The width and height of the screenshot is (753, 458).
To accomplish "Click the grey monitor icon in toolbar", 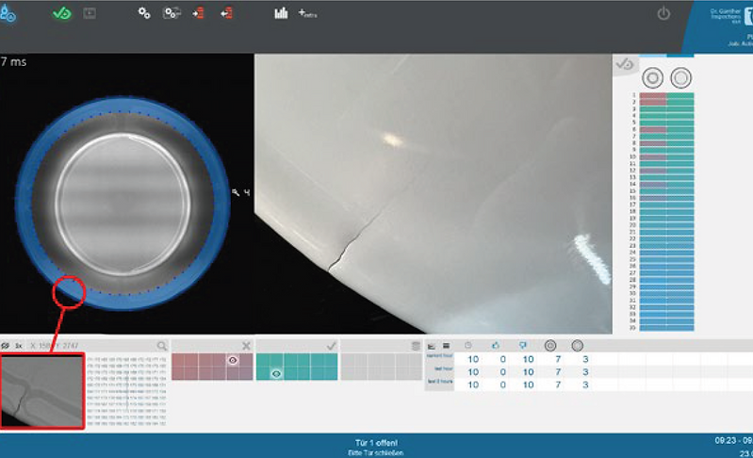I will (90, 13).
